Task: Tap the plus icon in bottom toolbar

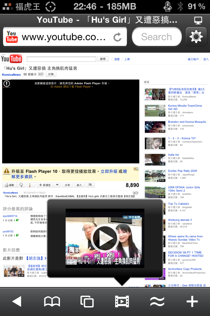Action: (192, 302)
